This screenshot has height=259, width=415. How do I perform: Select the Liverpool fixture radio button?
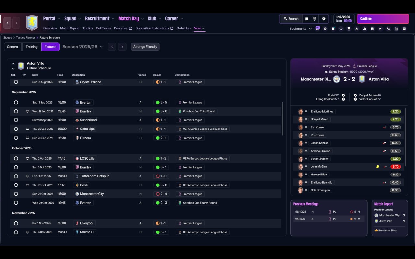[16, 223]
